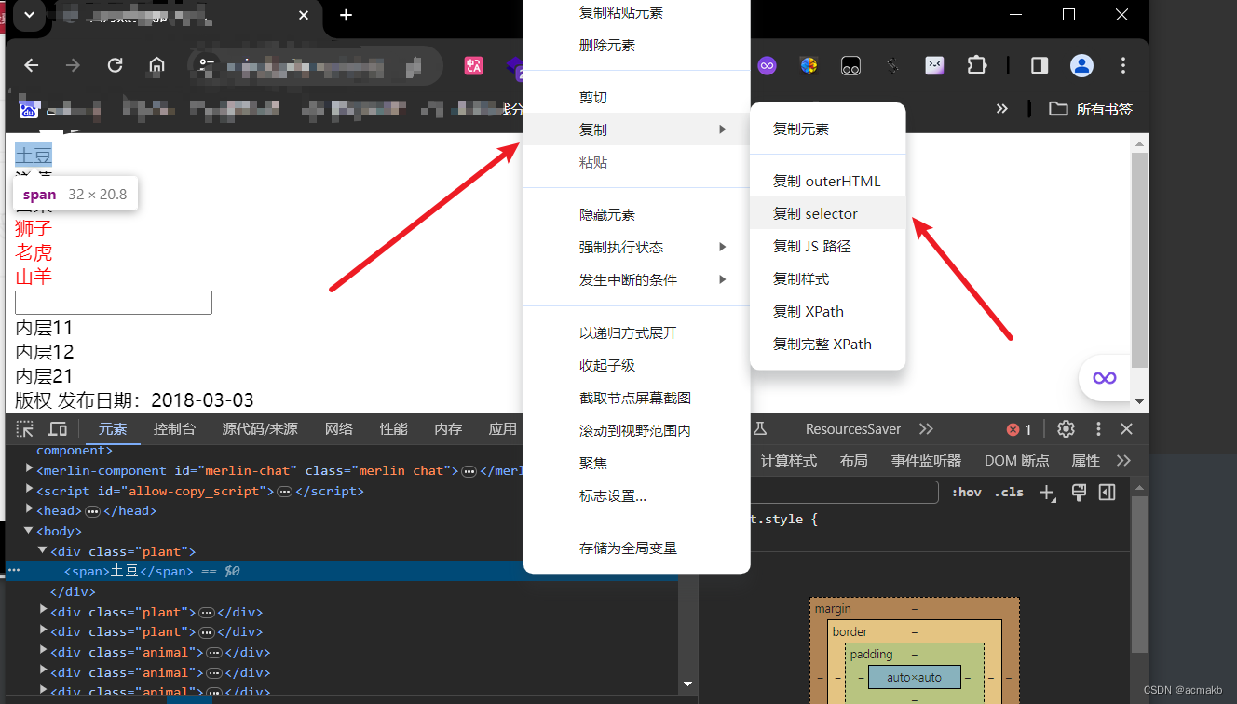
Task: Open the 性能 tab
Action: point(393,429)
